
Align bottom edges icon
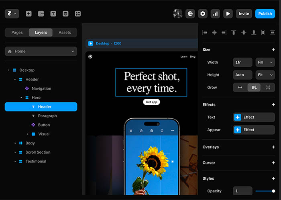click(254, 32)
